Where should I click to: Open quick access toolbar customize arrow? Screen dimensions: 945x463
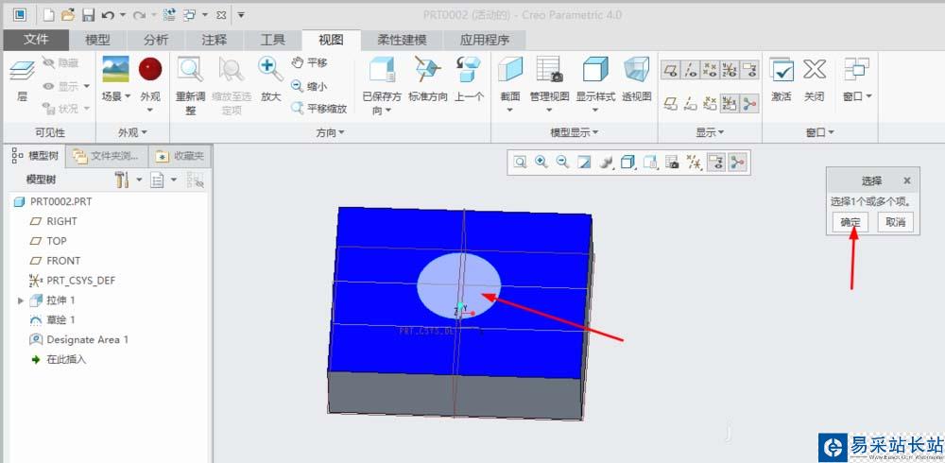pos(241,14)
